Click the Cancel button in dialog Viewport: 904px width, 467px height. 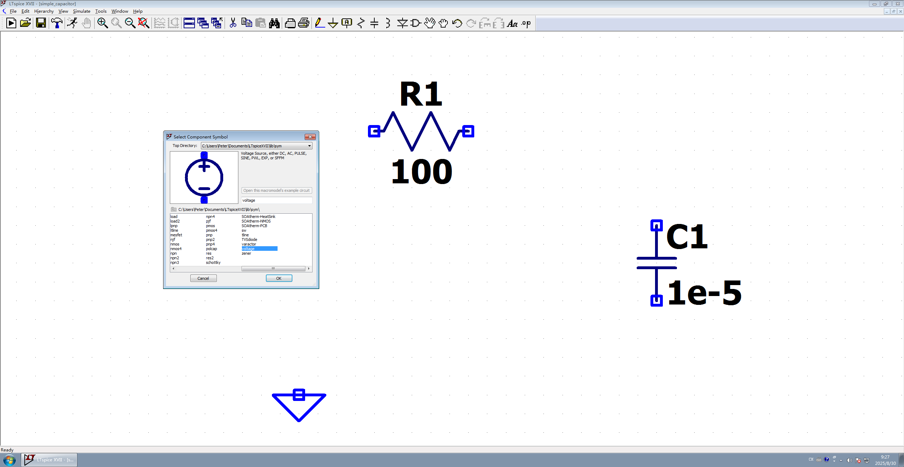point(203,278)
